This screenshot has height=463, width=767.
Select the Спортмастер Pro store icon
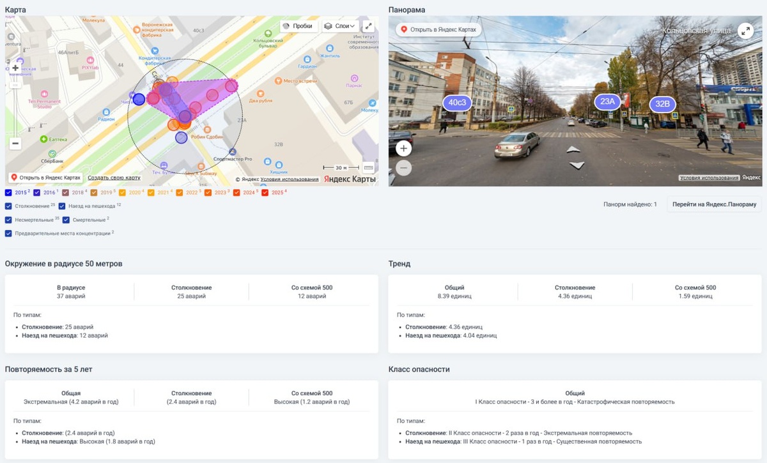232,151
